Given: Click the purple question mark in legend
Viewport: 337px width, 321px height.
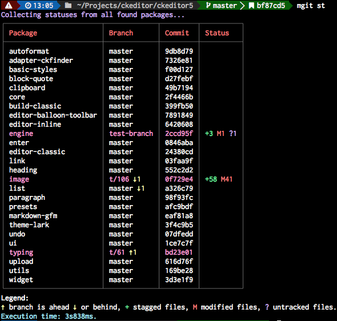Looking at the screenshot, I should click(267, 307).
